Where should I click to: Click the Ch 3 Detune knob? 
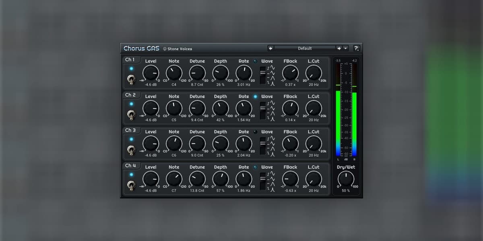197,144
